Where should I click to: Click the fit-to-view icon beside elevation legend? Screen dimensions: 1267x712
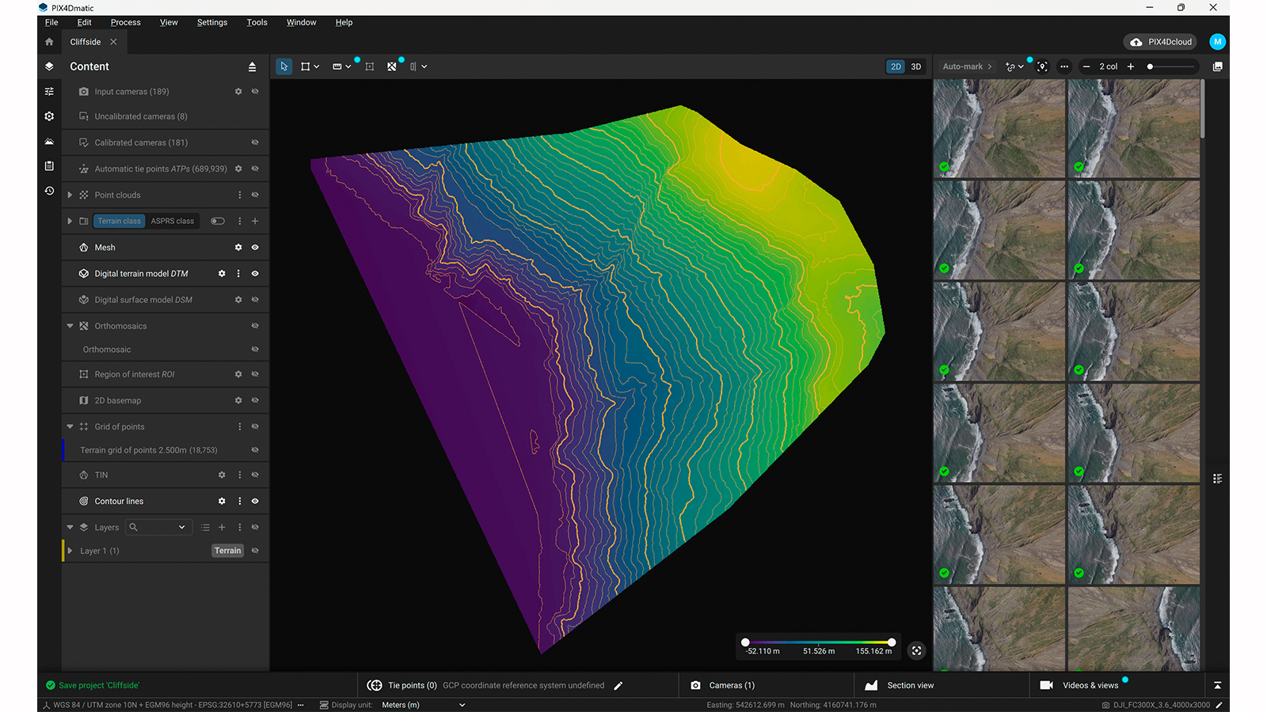(x=916, y=650)
